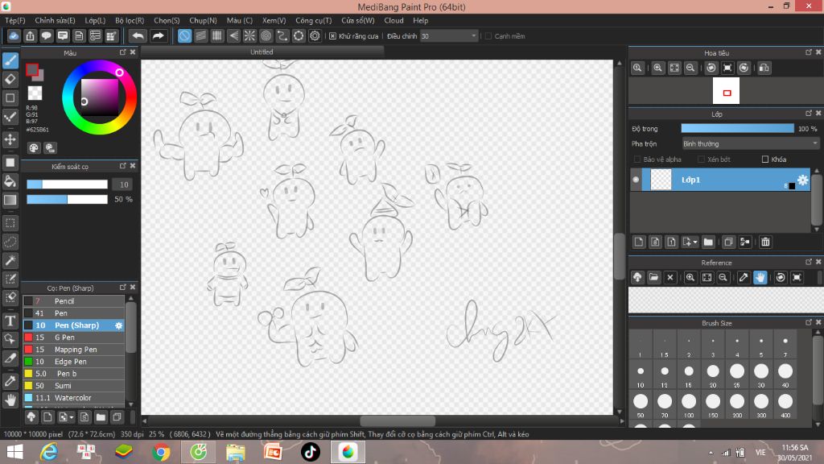824x464 pixels.
Task: Expand the brush add dropdown arrow
Action: pos(72,418)
